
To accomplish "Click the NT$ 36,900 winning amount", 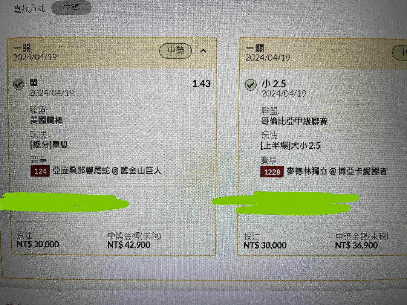I will 356,246.
